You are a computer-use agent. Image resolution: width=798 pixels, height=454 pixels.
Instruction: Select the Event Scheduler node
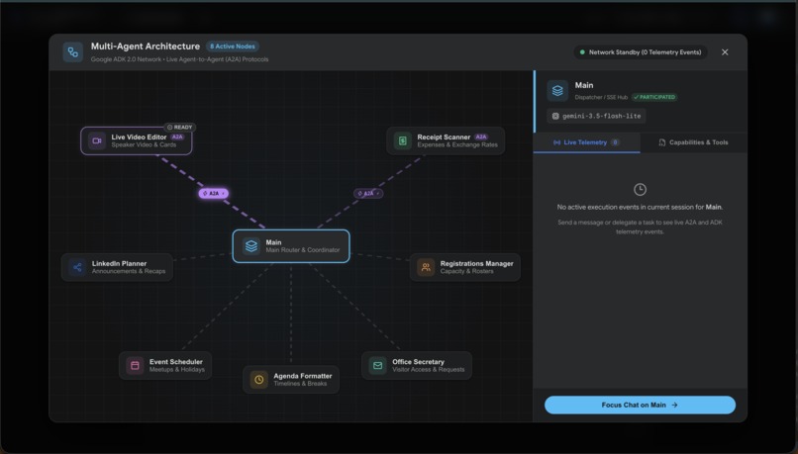coord(165,365)
